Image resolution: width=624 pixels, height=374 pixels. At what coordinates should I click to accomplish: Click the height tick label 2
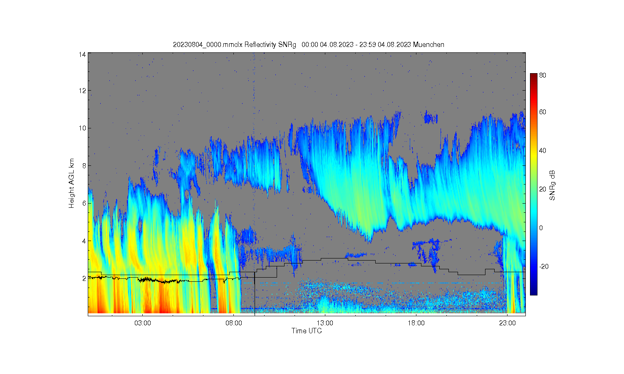coord(84,278)
